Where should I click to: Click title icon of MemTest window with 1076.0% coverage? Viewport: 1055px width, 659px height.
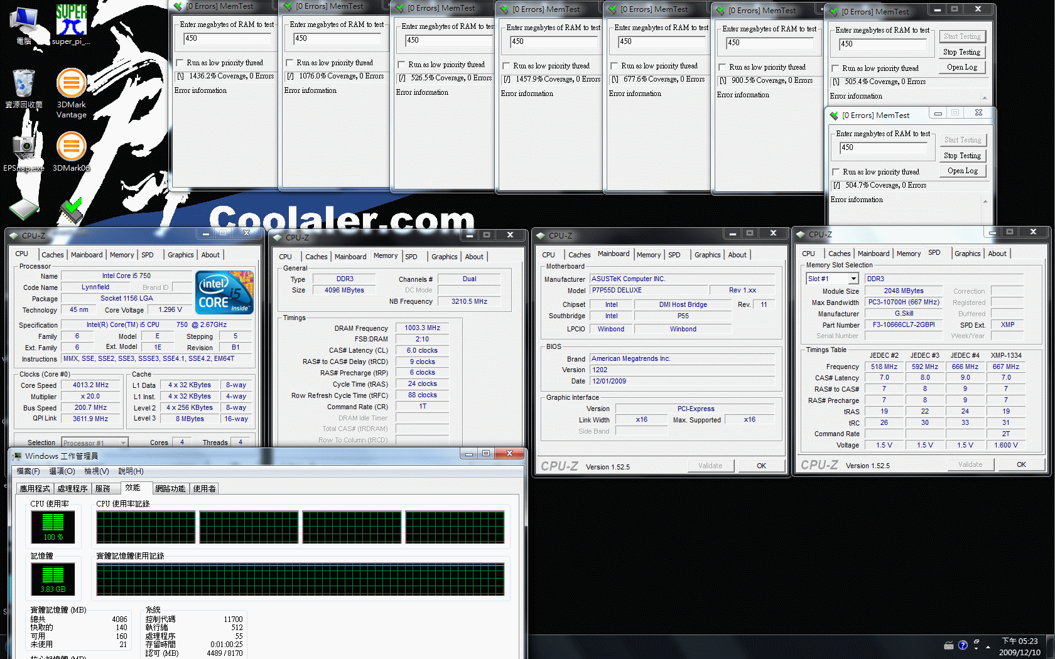coord(288,6)
